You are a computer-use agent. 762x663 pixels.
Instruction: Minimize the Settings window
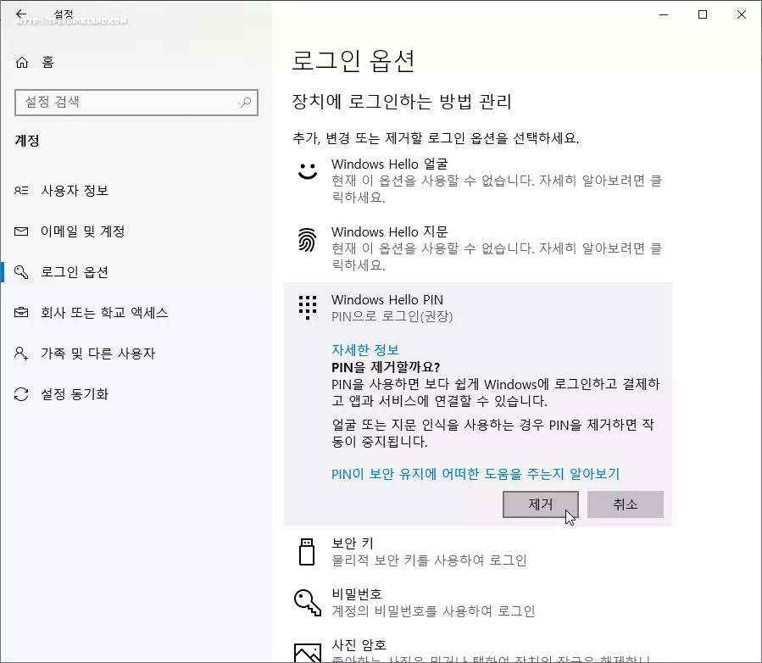(x=664, y=14)
